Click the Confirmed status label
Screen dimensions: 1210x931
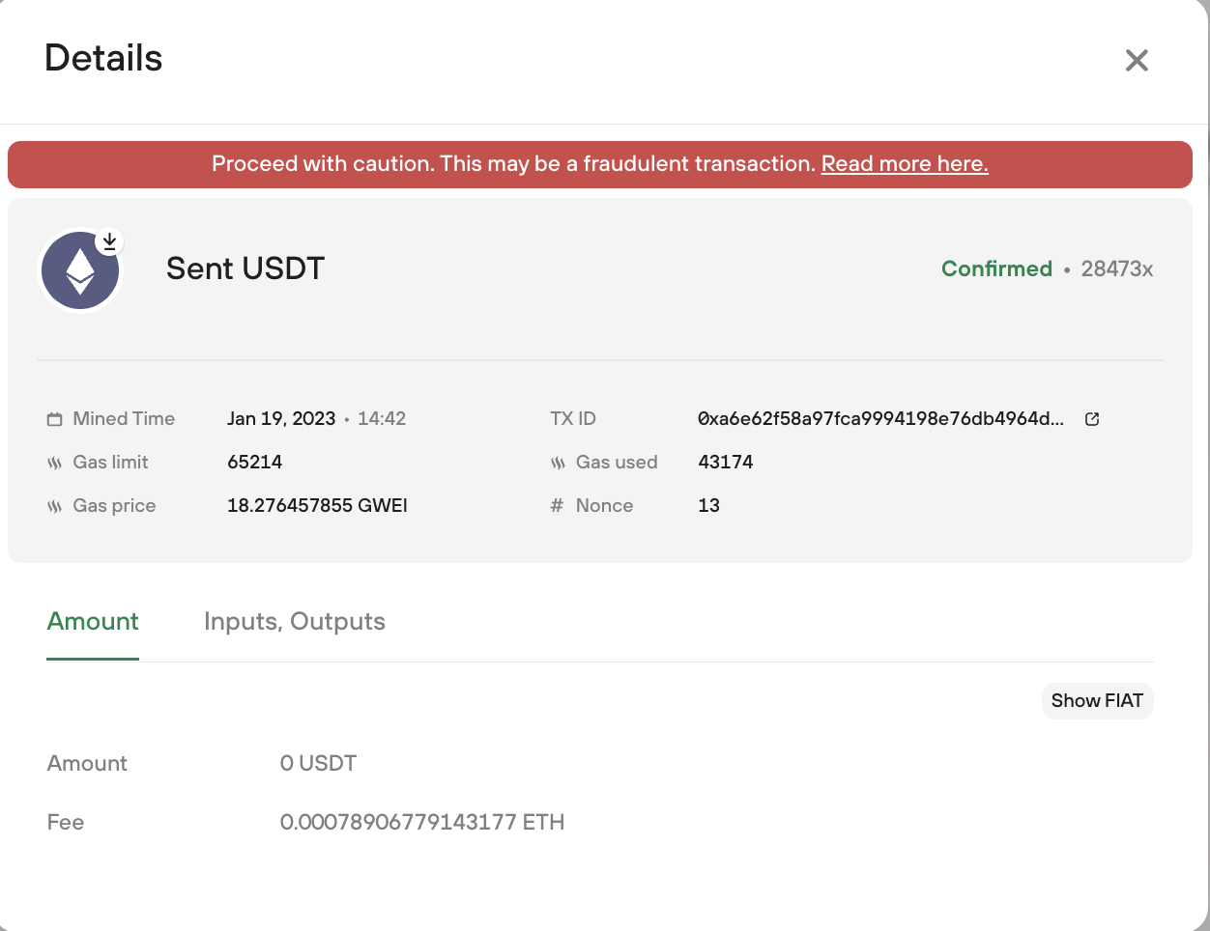[x=996, y=269]
